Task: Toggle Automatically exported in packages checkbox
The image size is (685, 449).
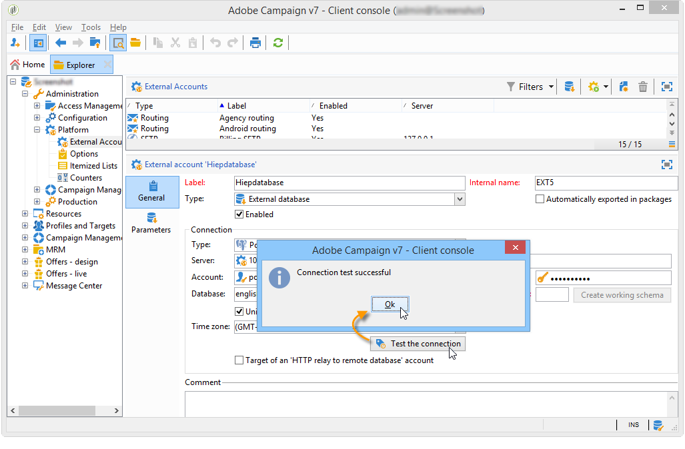Action: [x=540, y=199]
